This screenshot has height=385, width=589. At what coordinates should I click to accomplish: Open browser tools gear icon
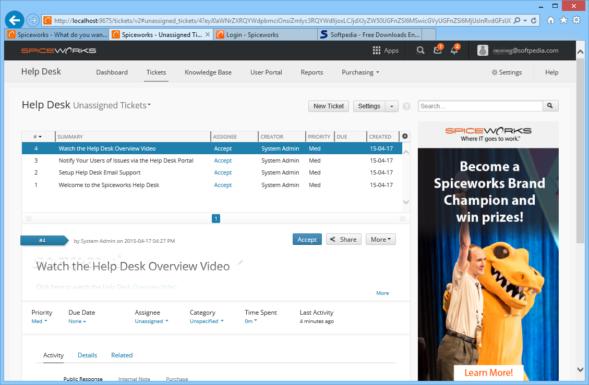(576, 20)
